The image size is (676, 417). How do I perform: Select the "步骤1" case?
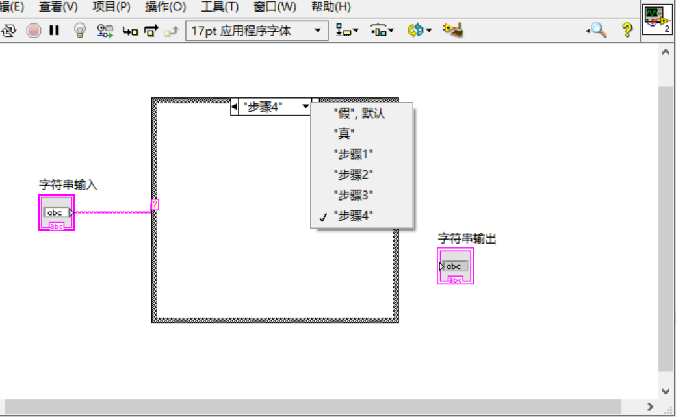point(361,154)
